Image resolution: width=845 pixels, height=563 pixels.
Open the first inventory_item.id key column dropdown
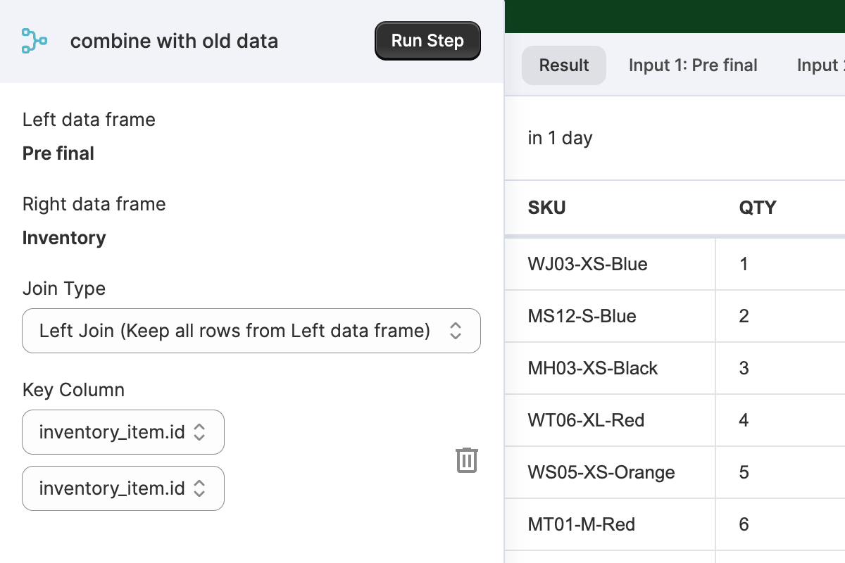coord(123,432)
